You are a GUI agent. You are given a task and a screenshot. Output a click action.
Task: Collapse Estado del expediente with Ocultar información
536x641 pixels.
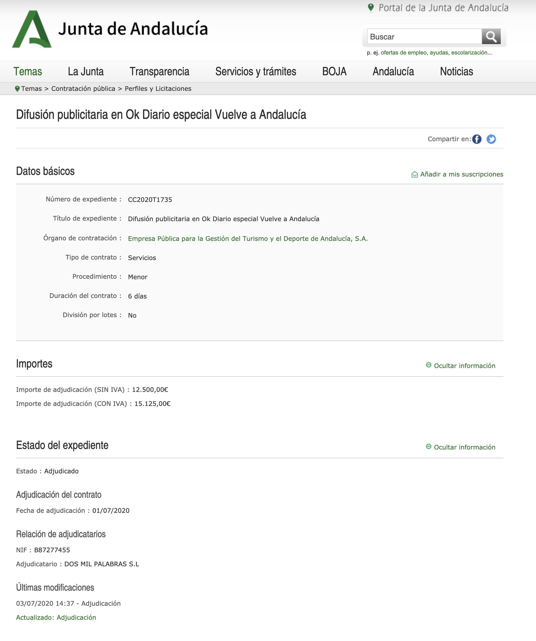pyautogui.click(x=461, y=447)
